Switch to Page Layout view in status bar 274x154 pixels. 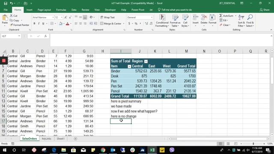click(228, 144)
